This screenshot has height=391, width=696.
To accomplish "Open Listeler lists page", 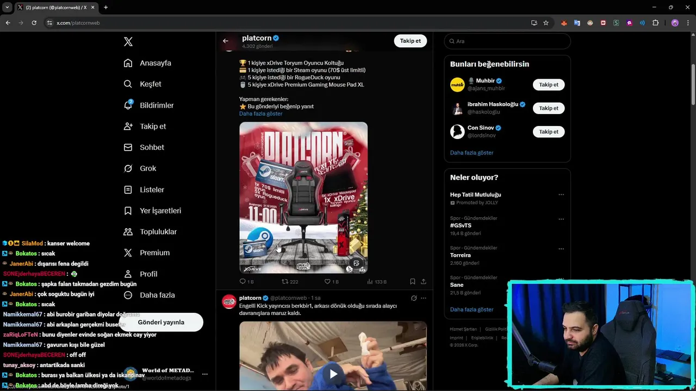I will [144, 190].
